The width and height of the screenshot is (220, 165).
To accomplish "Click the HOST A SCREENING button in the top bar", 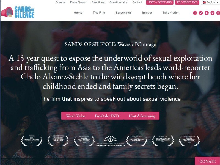I will coord(160,2).
